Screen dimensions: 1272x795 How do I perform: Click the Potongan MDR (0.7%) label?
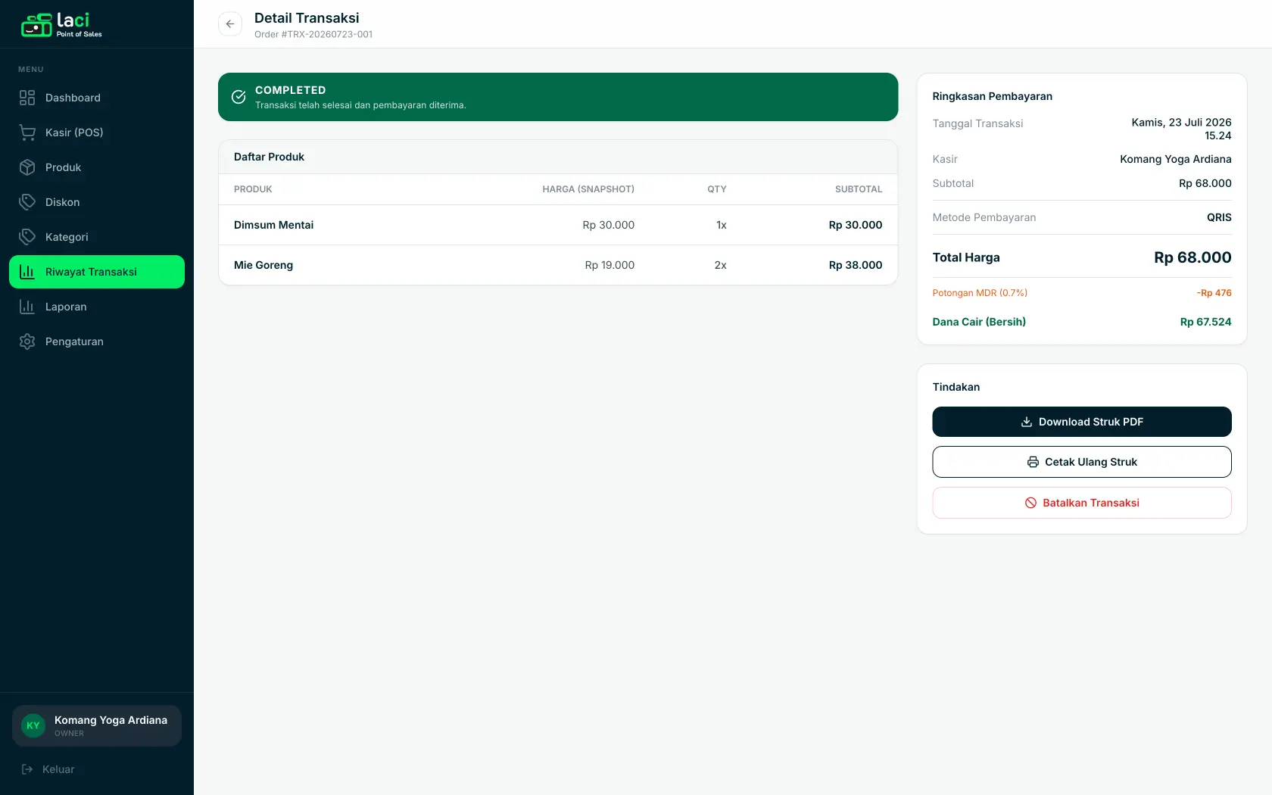point(980,293)
